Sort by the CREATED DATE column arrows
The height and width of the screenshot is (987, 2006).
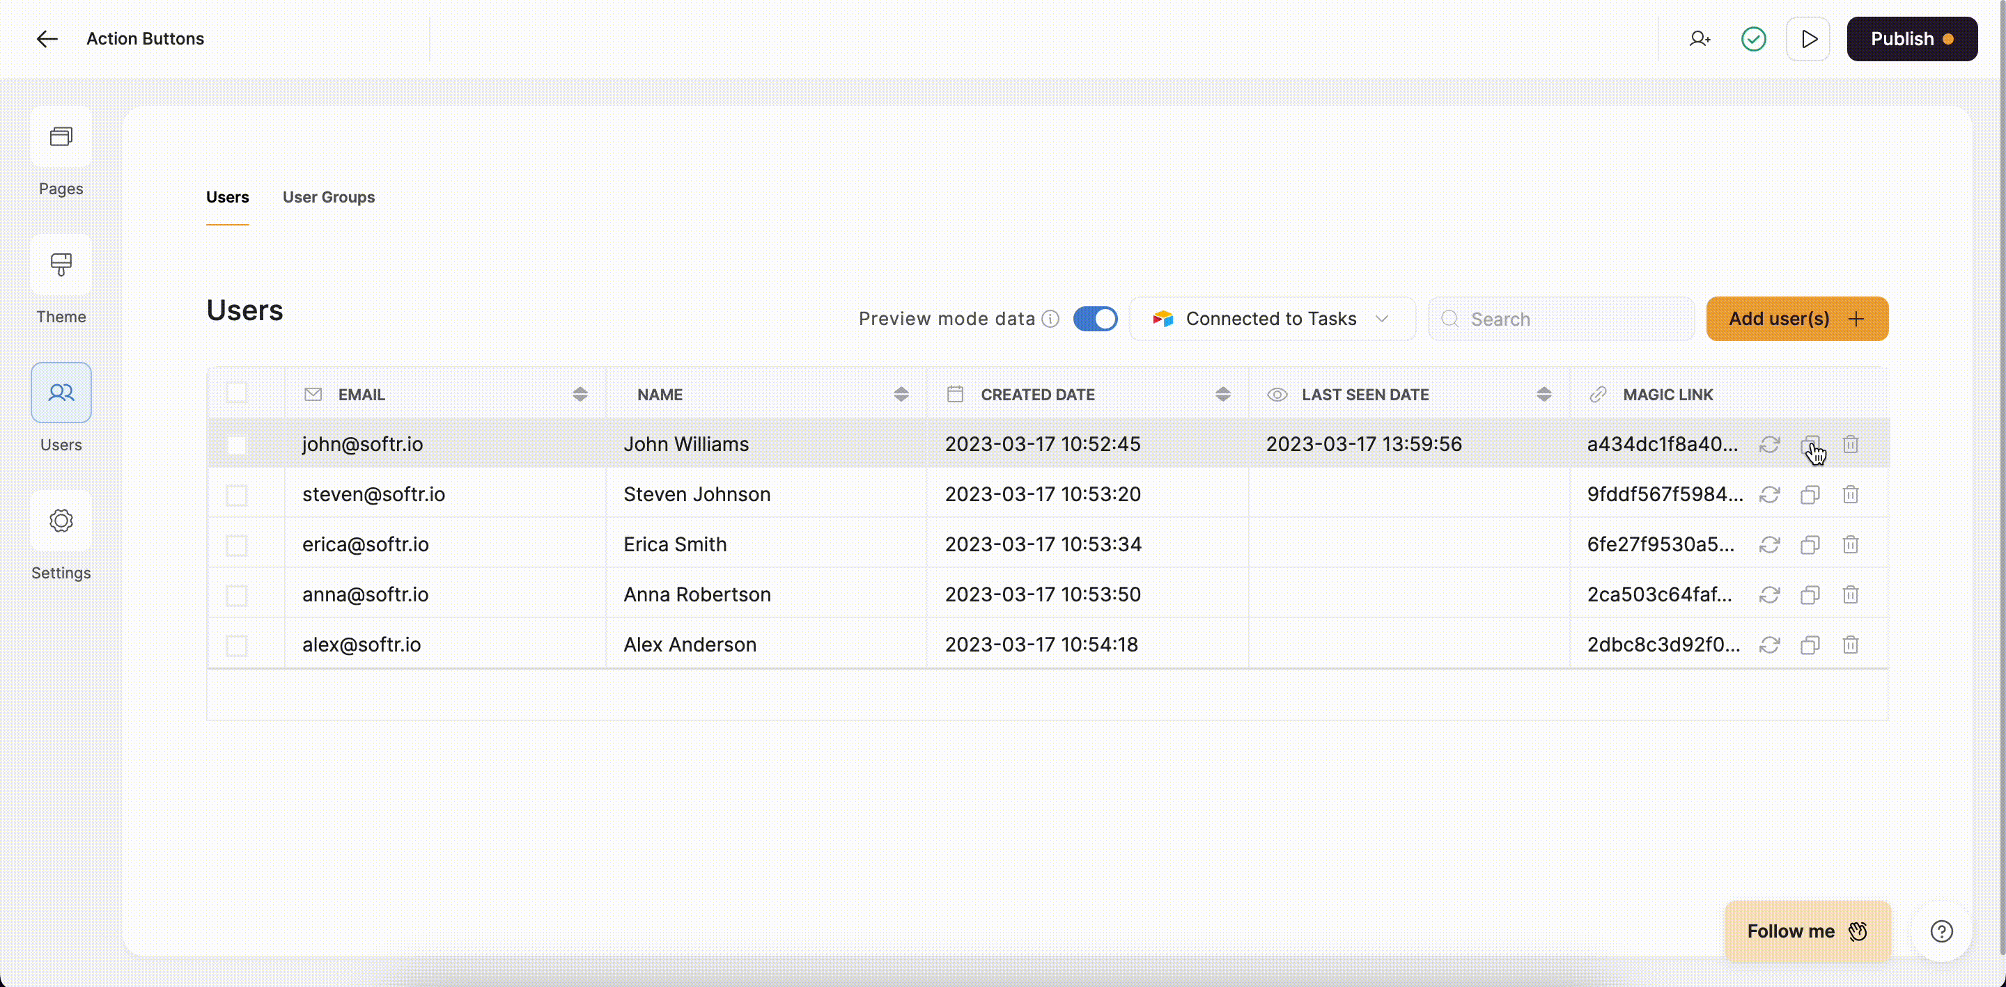(x=1222, y=395)
